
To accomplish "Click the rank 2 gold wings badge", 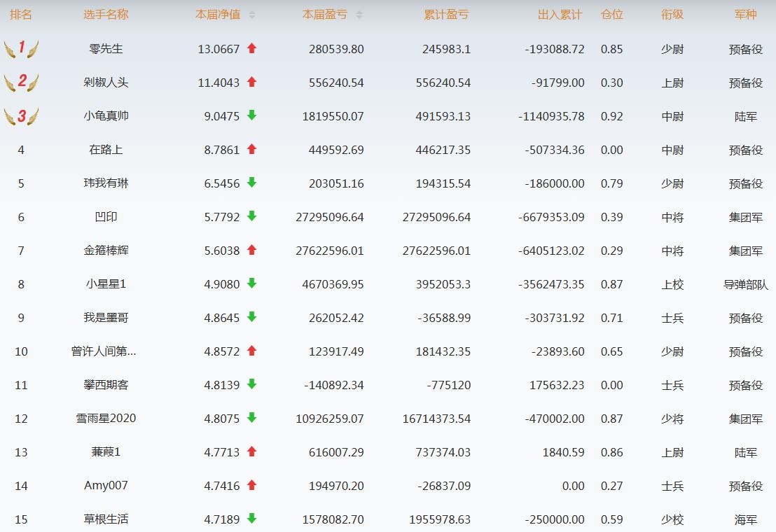I will click(x=21, y=82).
